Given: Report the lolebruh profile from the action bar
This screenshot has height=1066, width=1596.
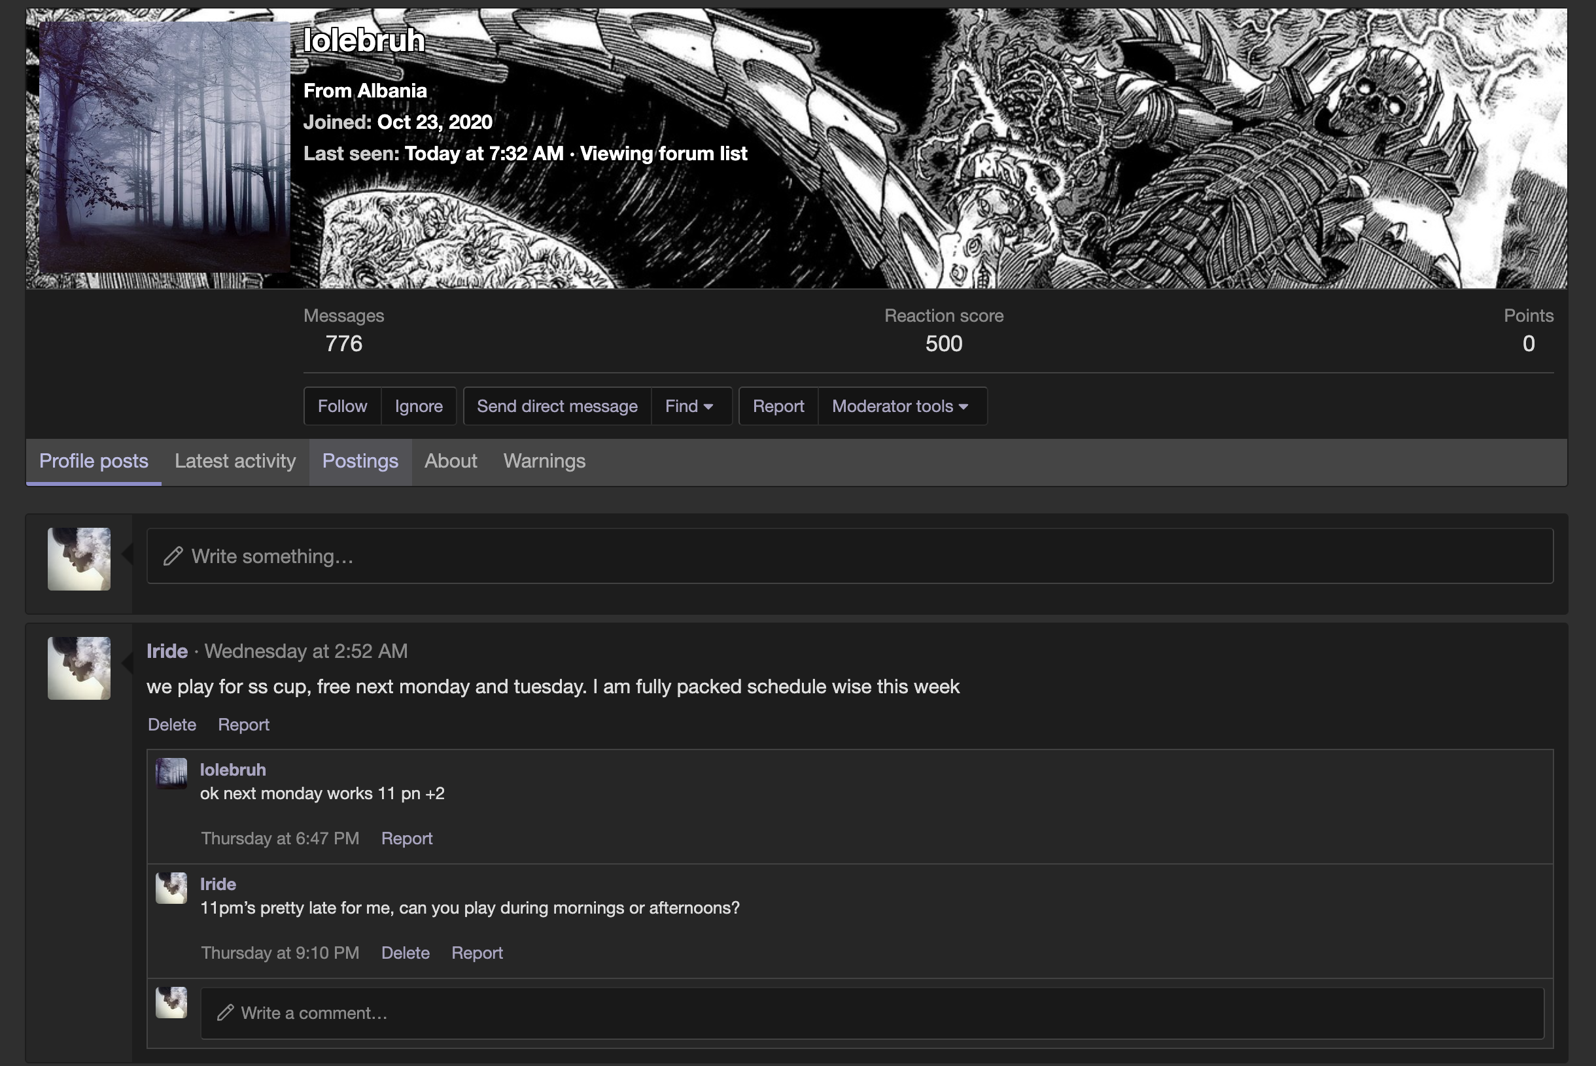Looking at the screenshot, I should 778,406.
